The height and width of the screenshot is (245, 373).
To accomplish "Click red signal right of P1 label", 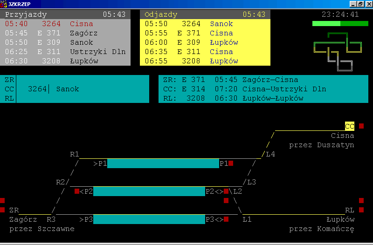I will [231, 163].
